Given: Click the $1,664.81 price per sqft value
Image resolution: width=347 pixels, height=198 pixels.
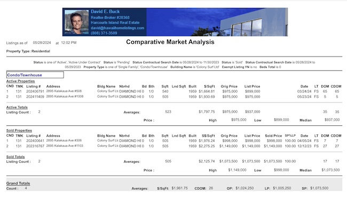Looking at the screenshot, I should (x=207, y=91).
